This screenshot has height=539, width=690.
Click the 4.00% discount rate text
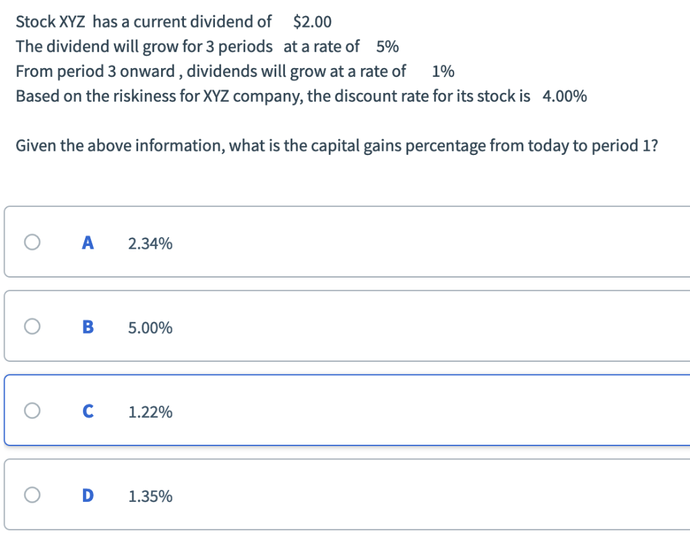[x=565, y=96]
